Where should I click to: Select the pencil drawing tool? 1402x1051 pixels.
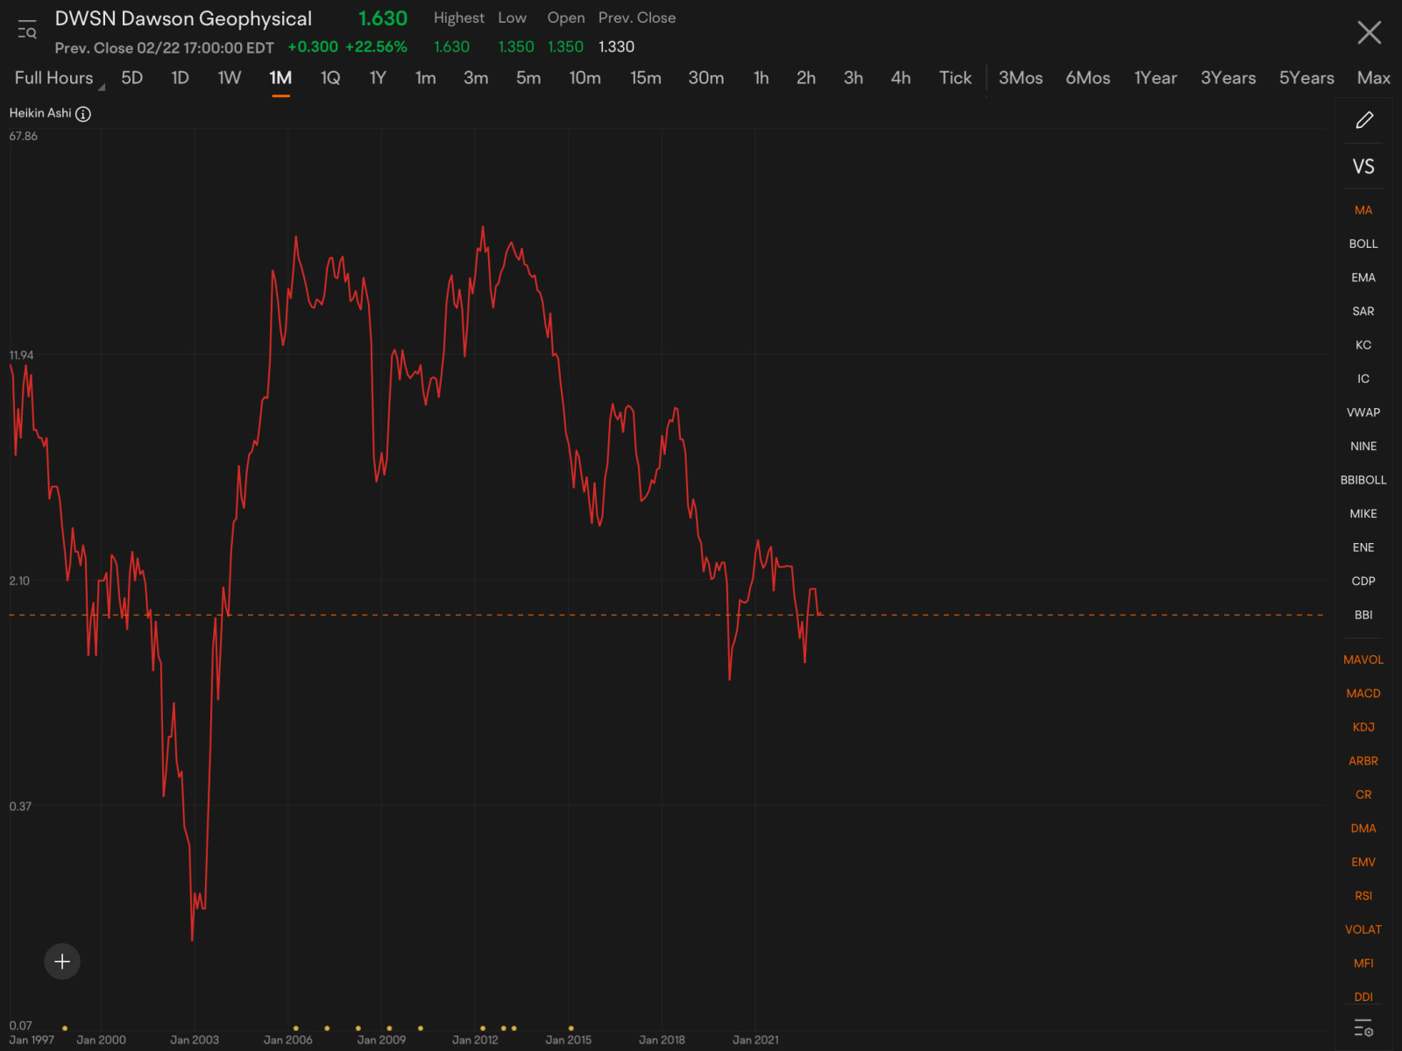(x=1364, y=120)
